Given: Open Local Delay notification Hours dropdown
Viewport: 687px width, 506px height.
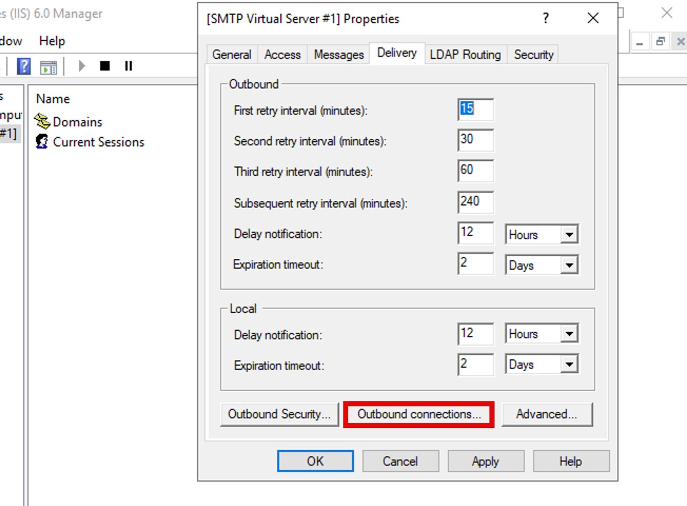Looking at the screenshot, I should 542,334.
